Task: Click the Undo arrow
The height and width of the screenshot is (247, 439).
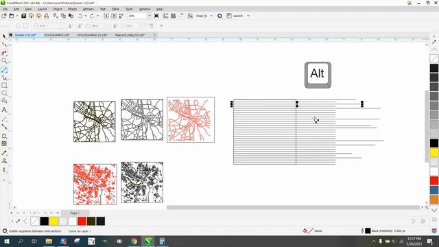Action: click(x=80, y=16)
